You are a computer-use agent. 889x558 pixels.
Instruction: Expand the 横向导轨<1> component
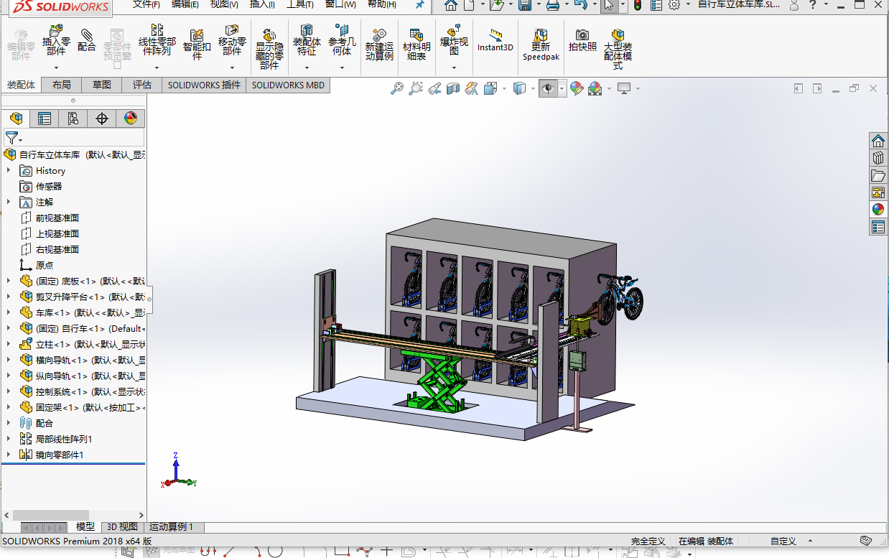9,360
